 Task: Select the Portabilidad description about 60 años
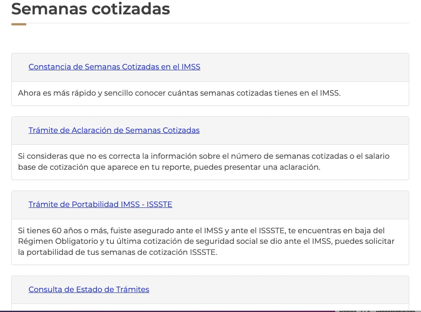(x=205, y=242)
